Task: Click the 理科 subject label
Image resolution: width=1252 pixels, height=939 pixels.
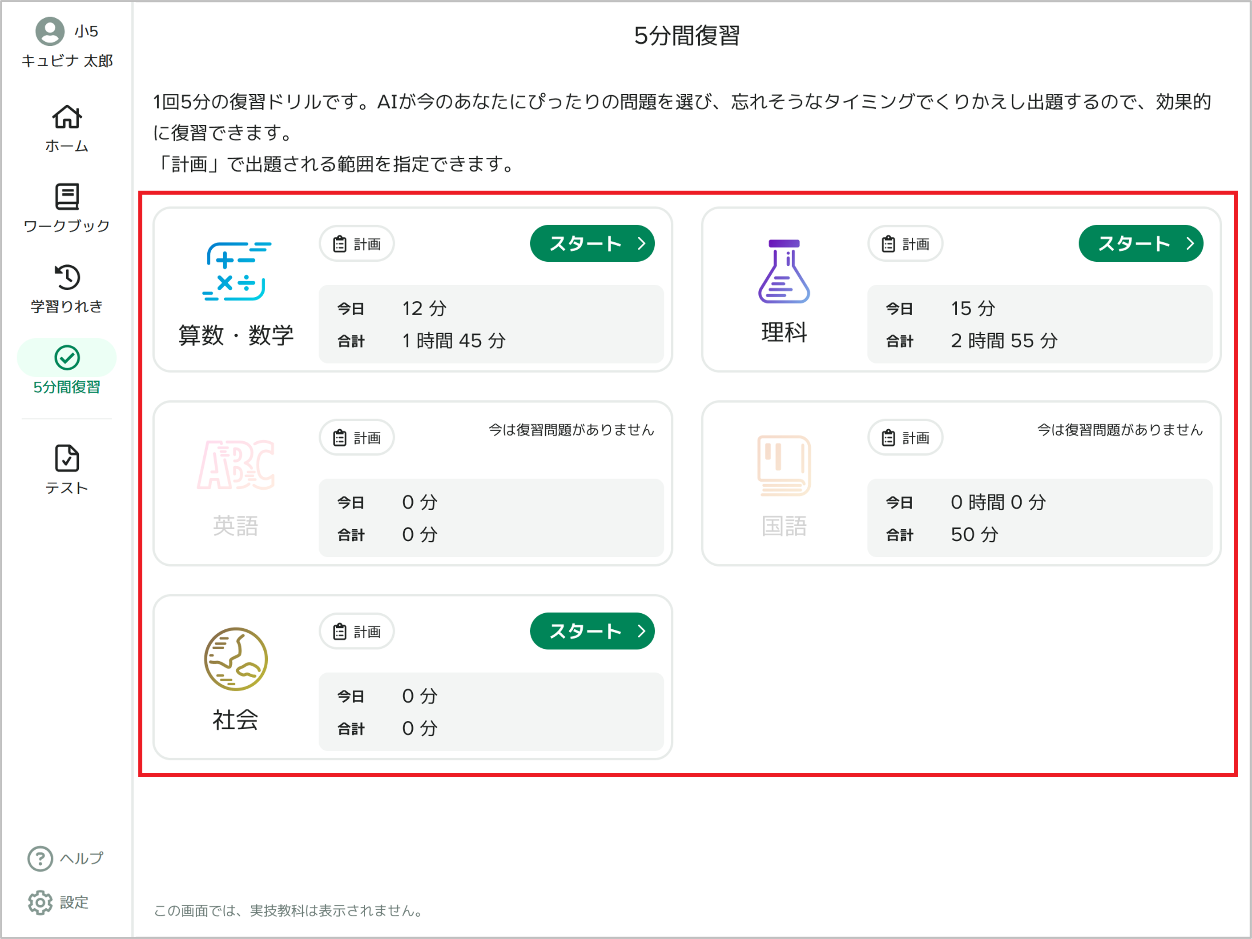Action: 784,332
